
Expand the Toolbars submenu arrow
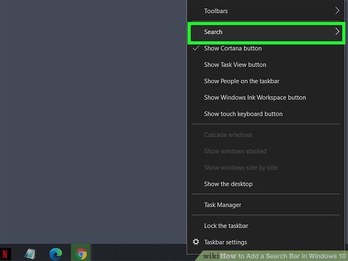coord(337,11)
